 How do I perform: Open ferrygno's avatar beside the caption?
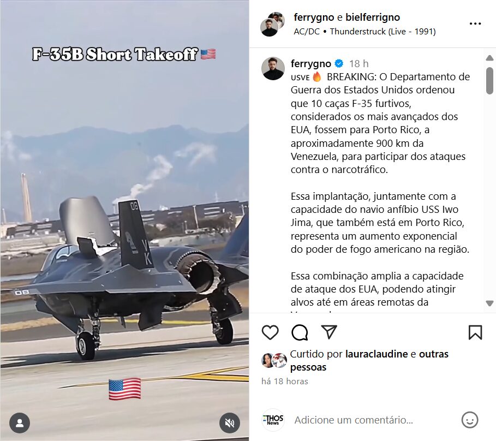pos(273,69)
